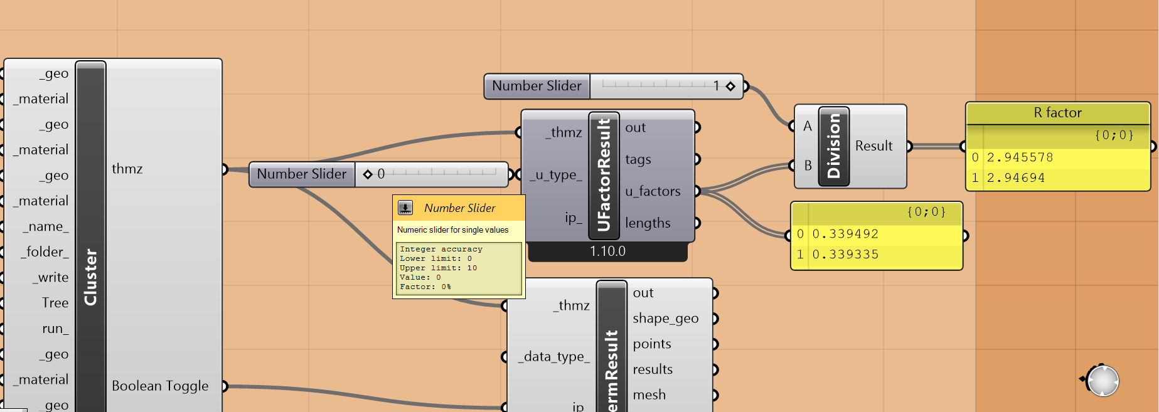
Task: Click the A input of the Division component
Action: click(808, 126)
